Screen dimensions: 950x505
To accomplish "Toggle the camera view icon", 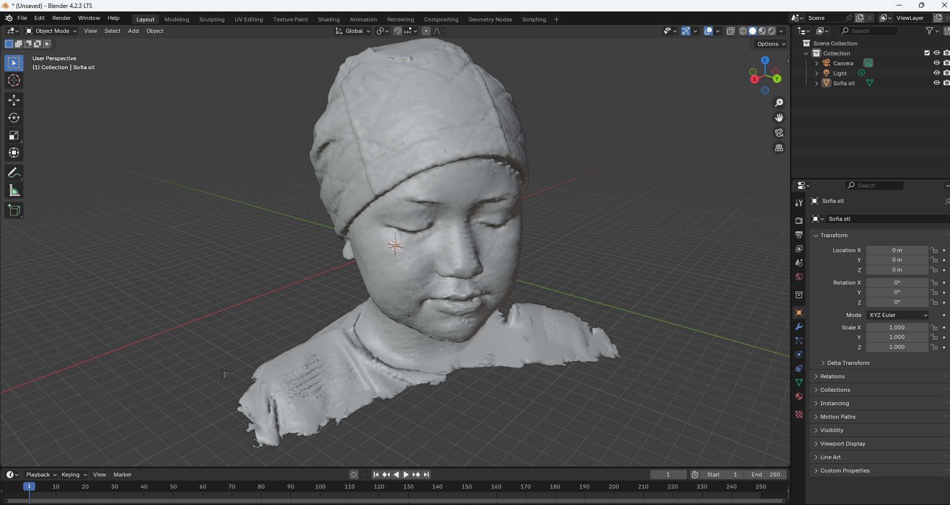I will click(779, 133).
